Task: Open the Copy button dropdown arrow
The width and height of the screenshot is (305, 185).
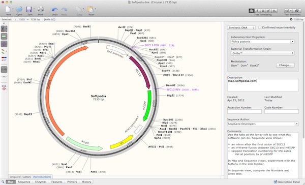Action: (x=84, y=9)
